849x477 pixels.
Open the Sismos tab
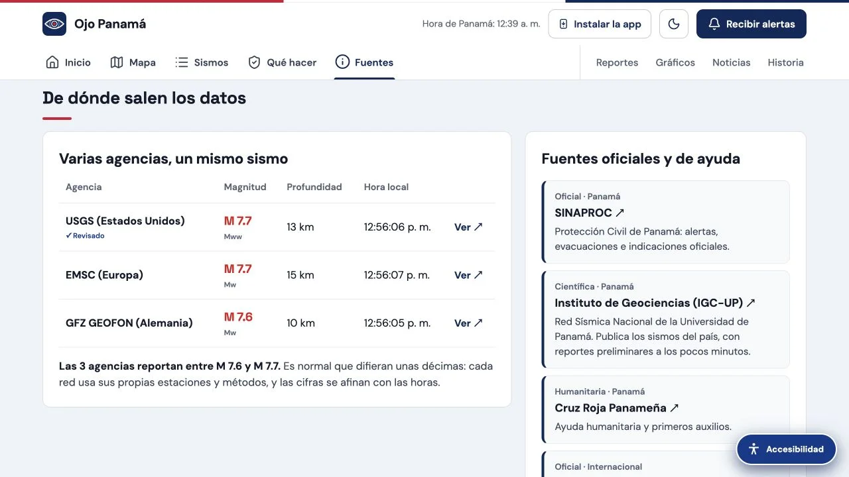[x=202, y=62]
